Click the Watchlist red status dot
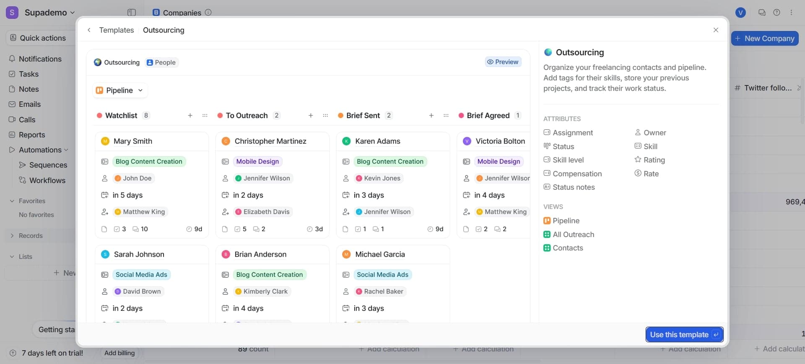Screen dimensions: 805x364 tap(99, 116)
